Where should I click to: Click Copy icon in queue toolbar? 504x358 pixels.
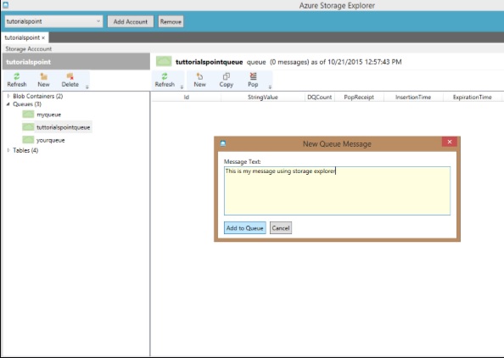click(227, 76)
